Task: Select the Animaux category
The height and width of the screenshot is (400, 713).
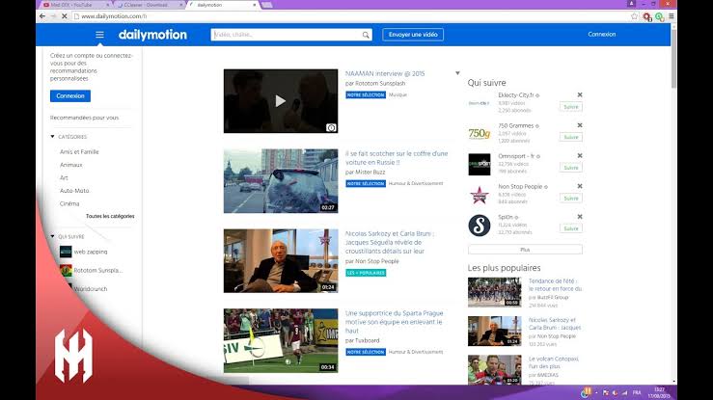Action: (71, 165)
